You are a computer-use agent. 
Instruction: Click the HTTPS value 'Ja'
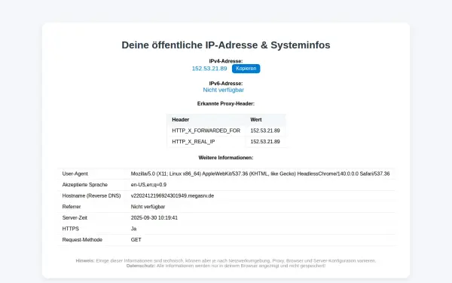(x=133, y=229)
